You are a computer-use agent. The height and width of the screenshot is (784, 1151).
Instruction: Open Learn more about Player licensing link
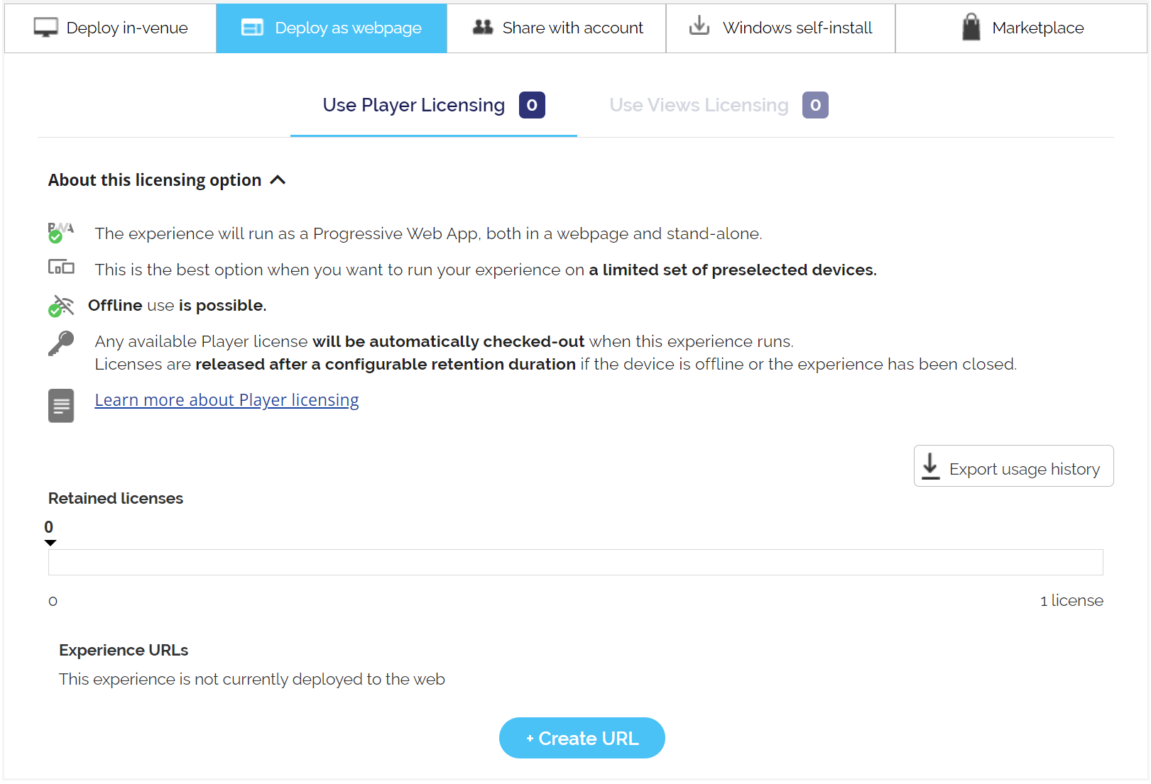click(x=227, y=400)
